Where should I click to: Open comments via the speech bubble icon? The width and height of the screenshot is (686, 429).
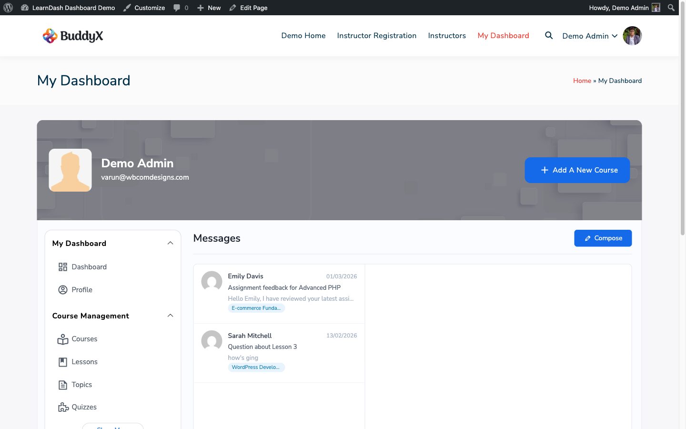[176, 7]
